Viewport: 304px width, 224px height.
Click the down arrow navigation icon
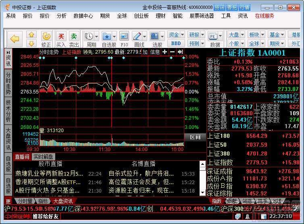click(31, 43)
